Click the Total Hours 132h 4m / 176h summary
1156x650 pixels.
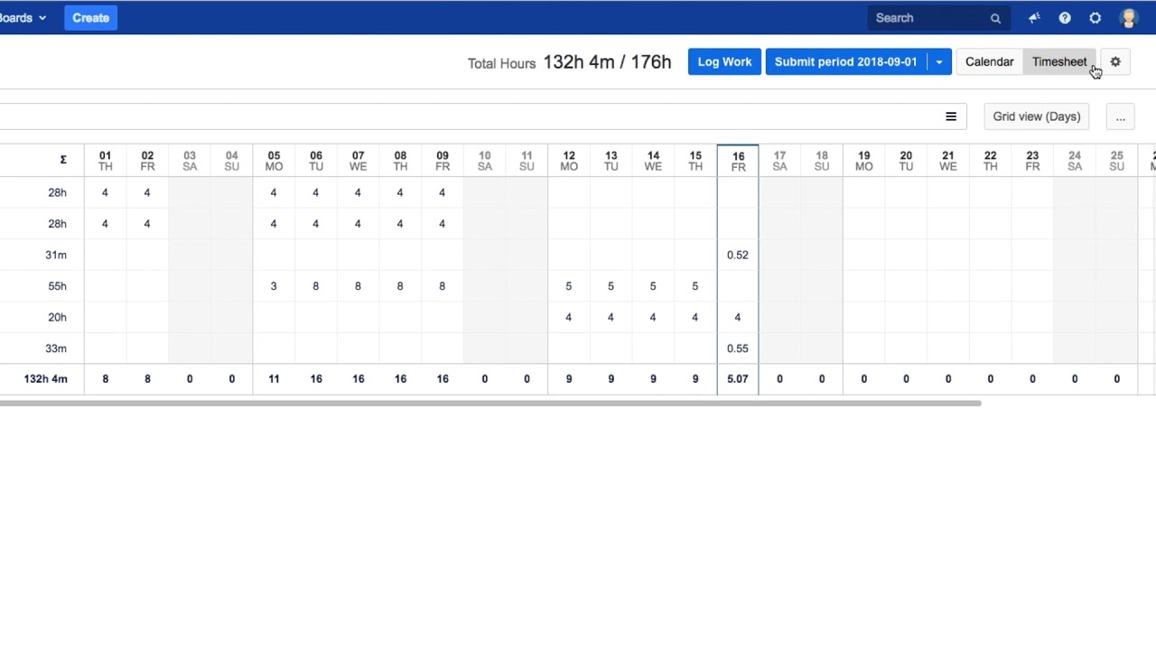[x=569, y=62]
